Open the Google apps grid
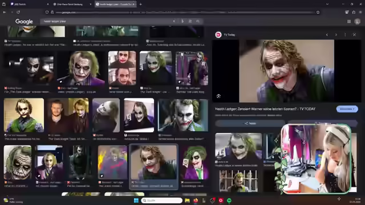 349,22
